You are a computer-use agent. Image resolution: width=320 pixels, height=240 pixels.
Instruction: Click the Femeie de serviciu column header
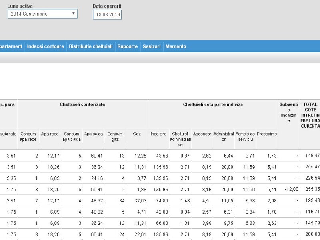pos(245,136)
